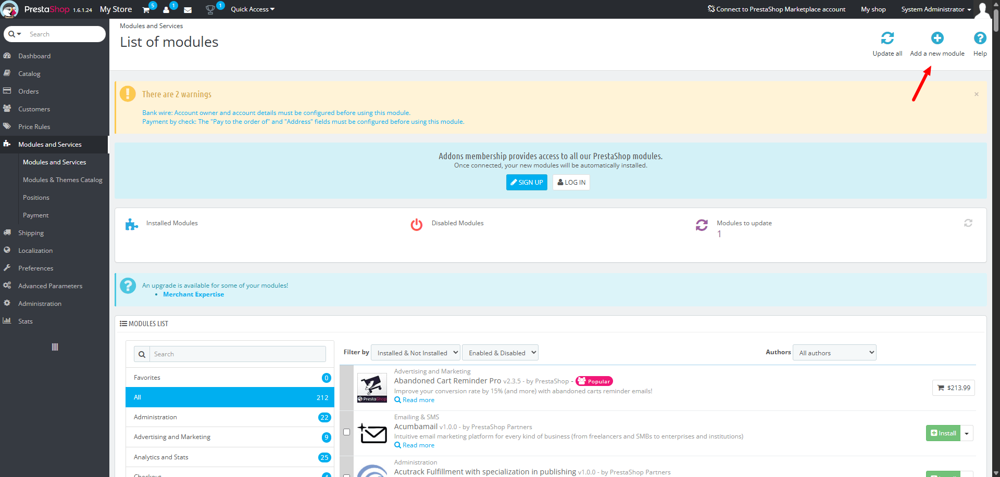Open the Enabled & Disabled filter
This screenshot has width=1000, height=477.
tap(500, 353)
